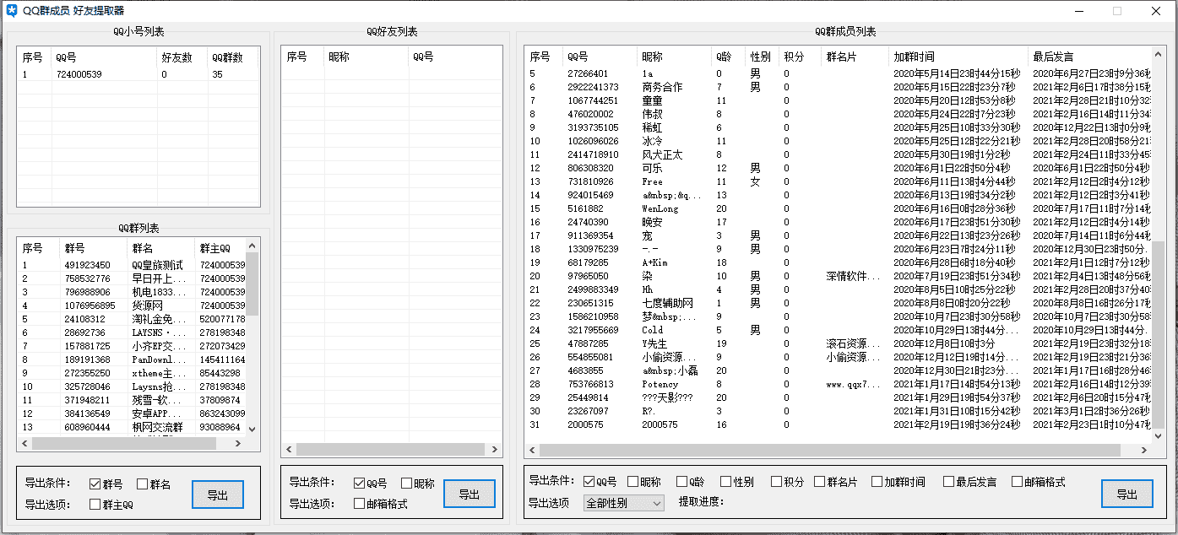Click 最后发言 column header
Viewport: 1178px width, 535px height.
click(1090, 57)
